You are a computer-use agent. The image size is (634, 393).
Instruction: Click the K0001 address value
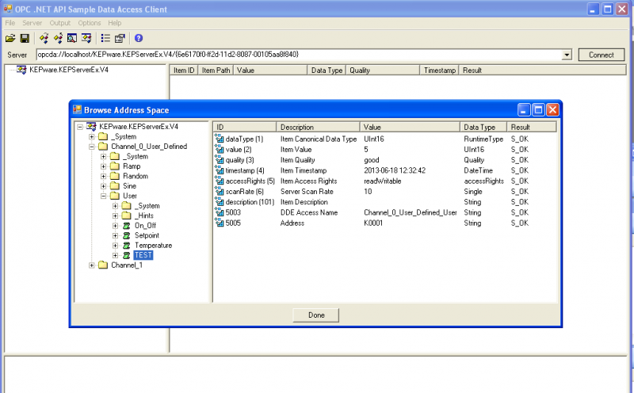[x=373, y=223]
